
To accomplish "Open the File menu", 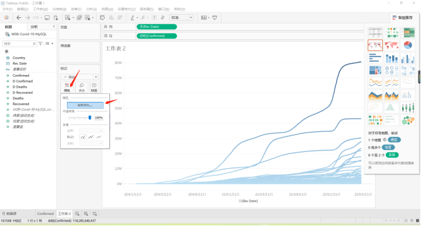I will [x=7, y=9].
